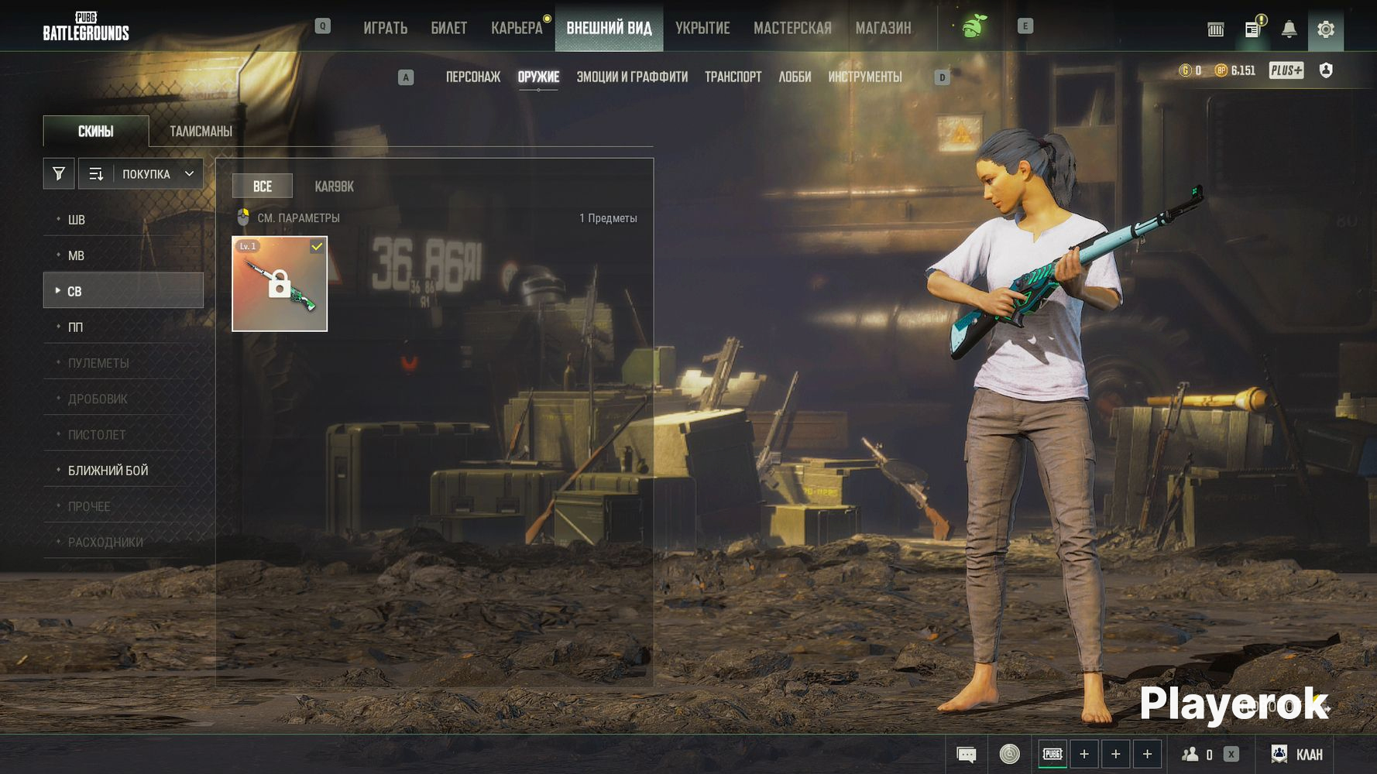This screenshot has height=774, width=1377.
Task: Open the Карьера tab
Action: coord(517,29)
